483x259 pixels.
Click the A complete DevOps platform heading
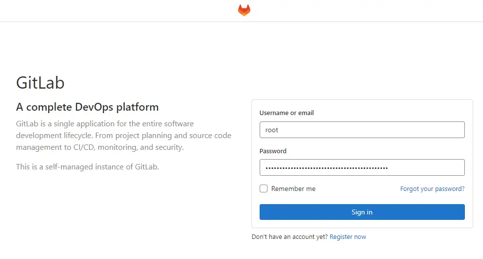point(87,107)
